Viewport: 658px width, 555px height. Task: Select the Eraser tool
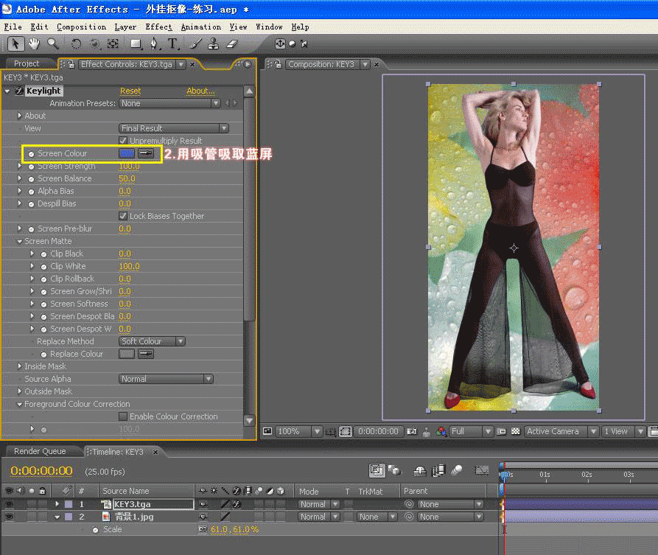(233, 44)
